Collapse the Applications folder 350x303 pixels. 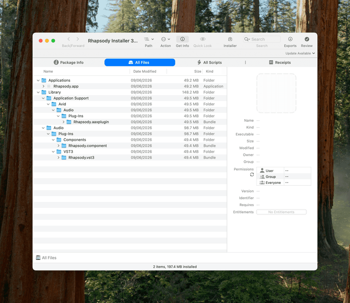coord(38,80)
